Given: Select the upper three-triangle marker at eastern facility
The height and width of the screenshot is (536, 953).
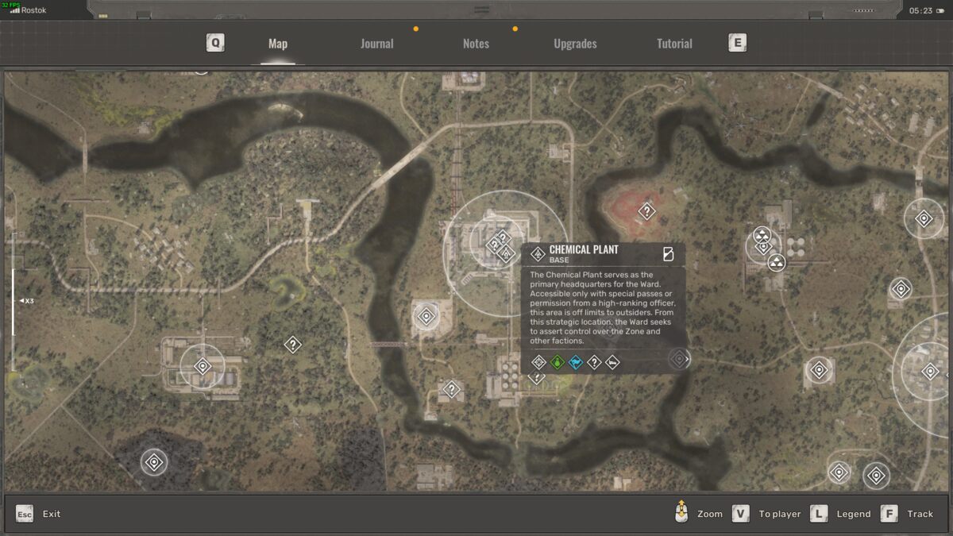Looking at the screenshot, I should (x=762, y=235).
